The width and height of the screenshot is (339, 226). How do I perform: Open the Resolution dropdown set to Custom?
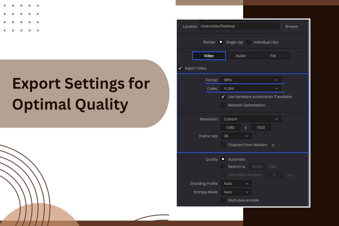point(251,119)
